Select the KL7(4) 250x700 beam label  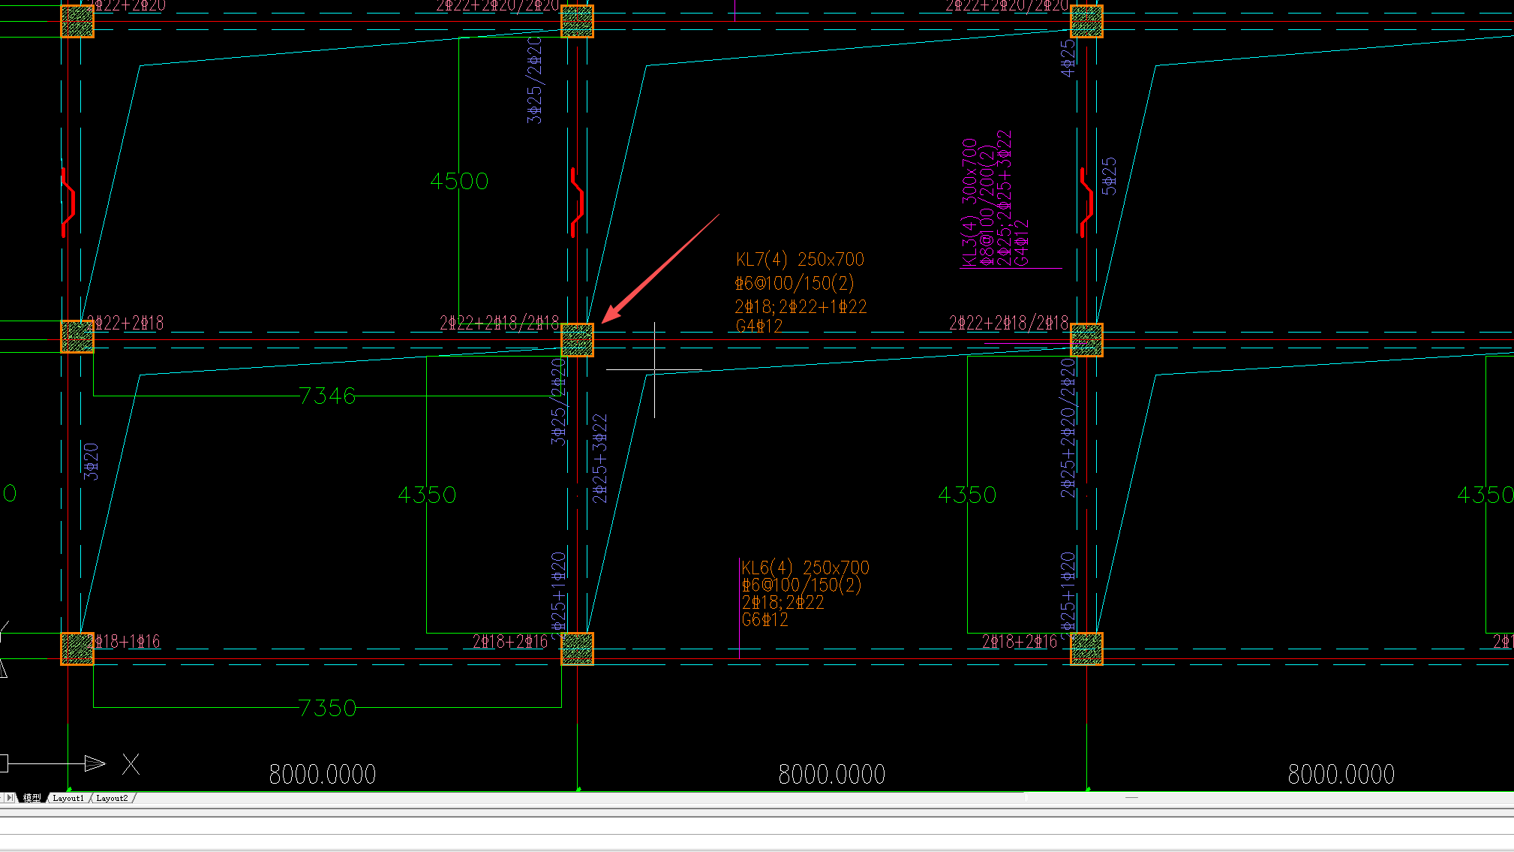pos(800,260)
